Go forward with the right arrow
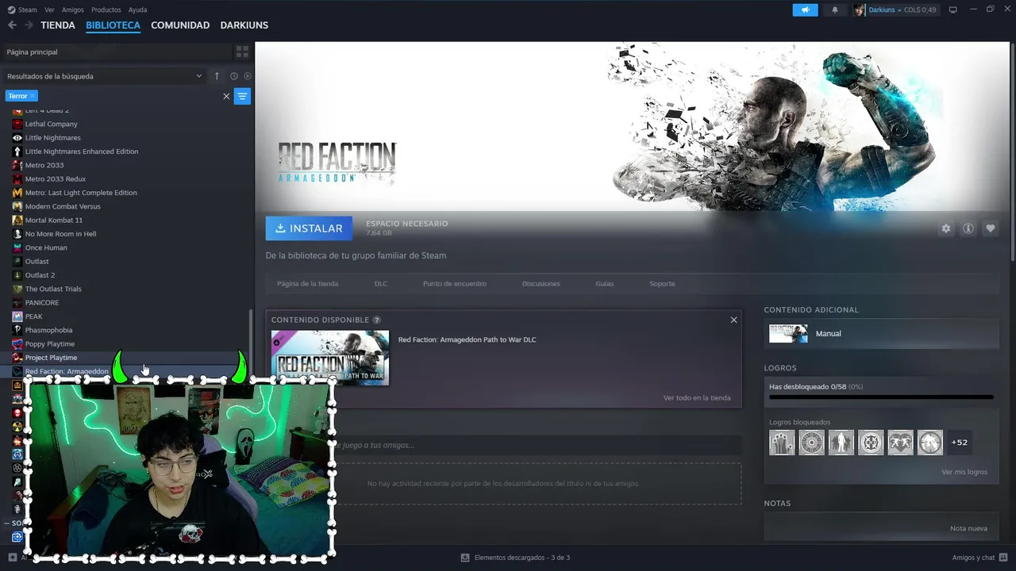The image size is (1016, 571). (x=29, y=25)
